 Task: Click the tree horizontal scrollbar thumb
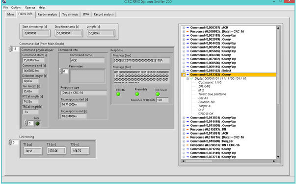point(199,161)
